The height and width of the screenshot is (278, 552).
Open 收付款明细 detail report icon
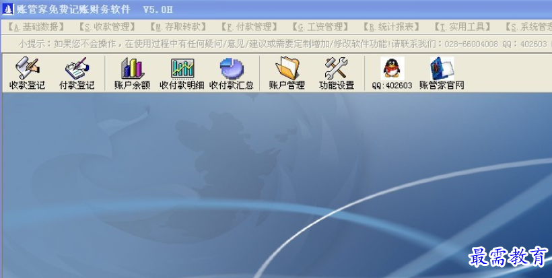click(x=182, y=73)
